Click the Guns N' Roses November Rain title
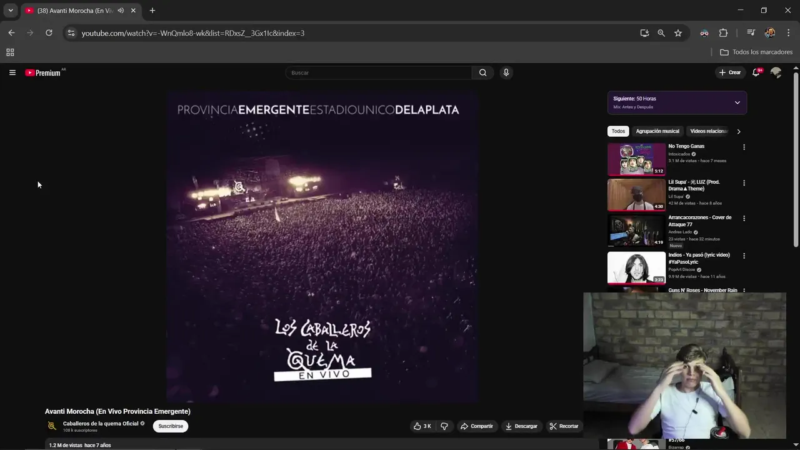This screenshot has height=450, width=800. 702,290
